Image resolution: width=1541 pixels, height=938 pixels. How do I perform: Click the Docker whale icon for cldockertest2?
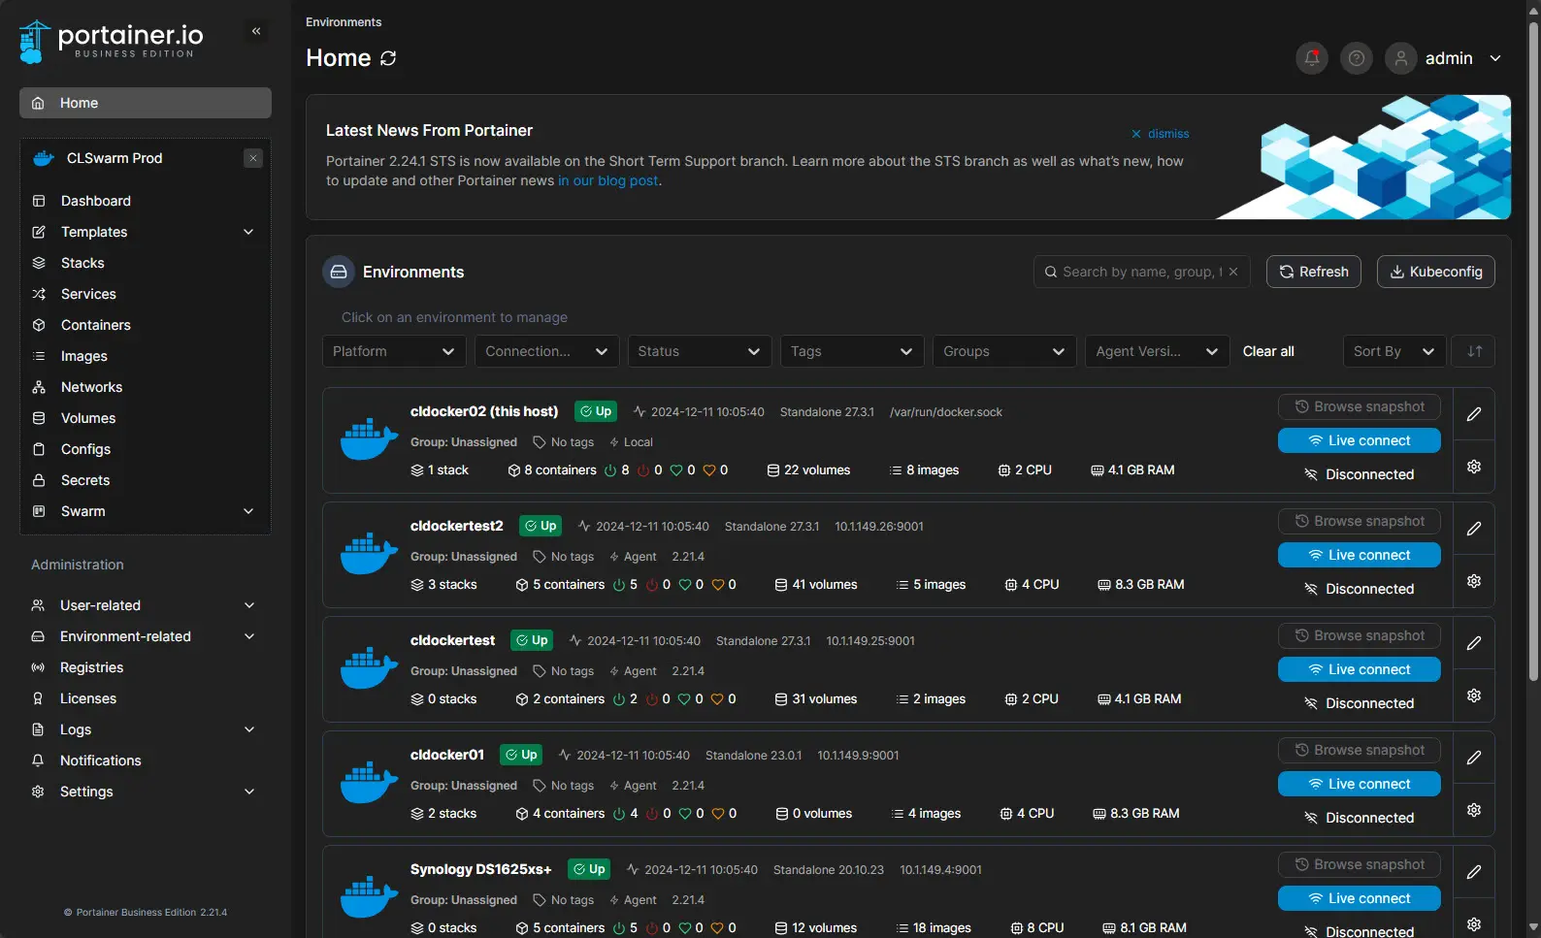(369, 554)
